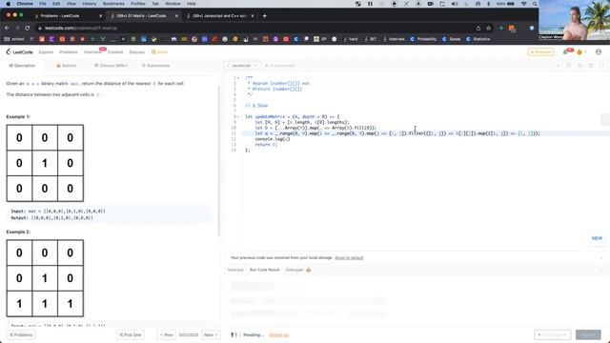Click the editor info icon

[x=559, y=66]
